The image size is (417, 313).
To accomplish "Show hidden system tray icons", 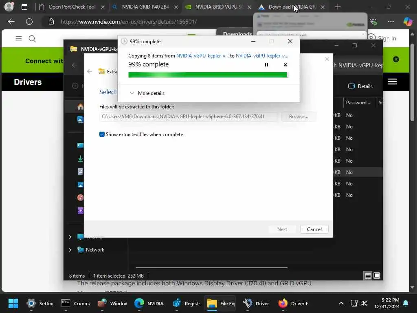I will coord(341,303).
